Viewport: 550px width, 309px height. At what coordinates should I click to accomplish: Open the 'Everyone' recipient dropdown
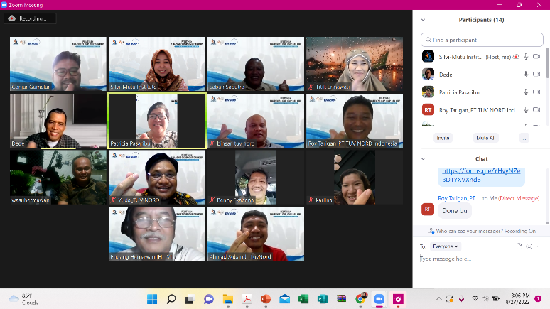point(446,246)
